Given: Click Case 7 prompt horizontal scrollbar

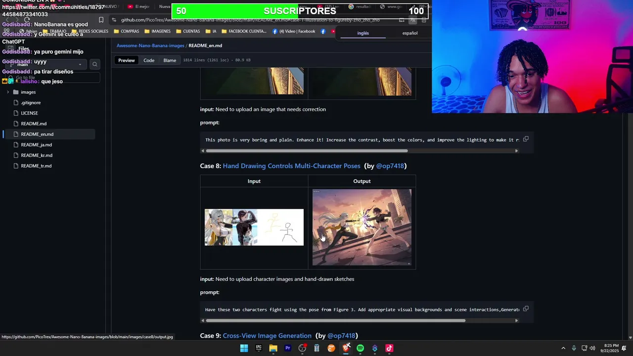Looking at the screenshot, I should [x=307, y=151].
